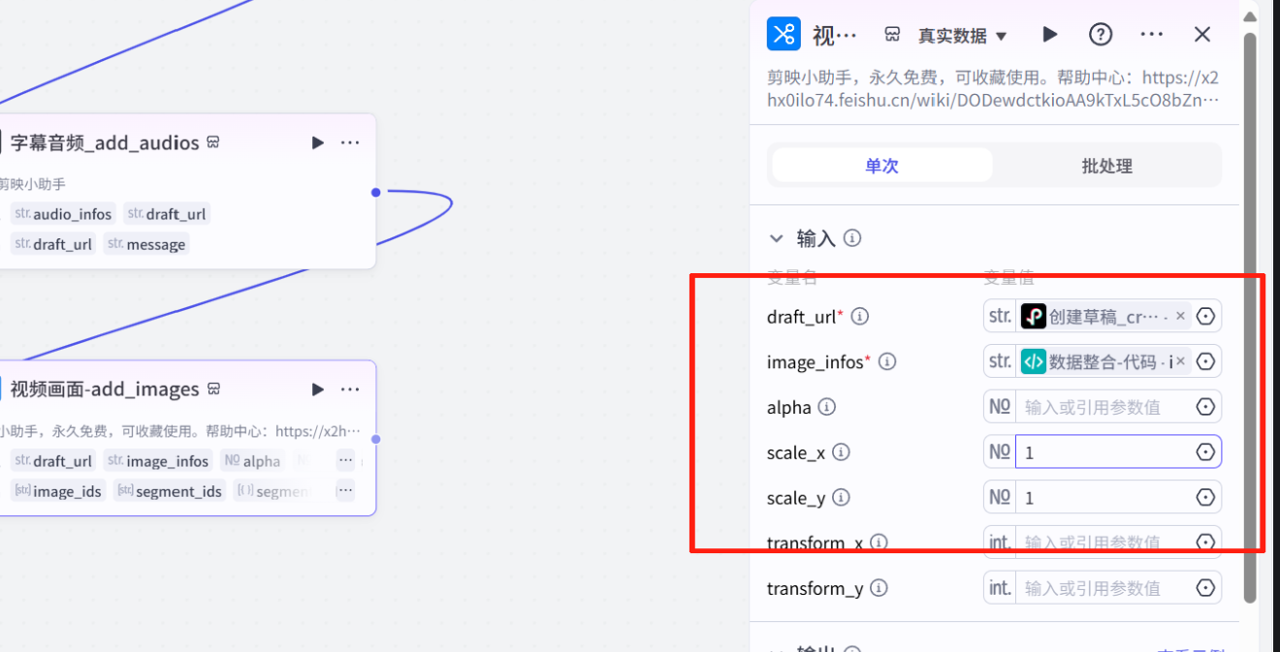Select the 字幕音频_add_audios node title
This screenshot has width=1280, height=652.
105,142
